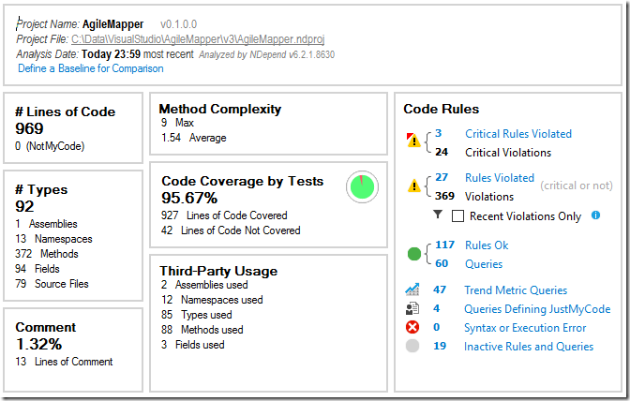
Task: Click the blue info icon beside Recent Violations
Action: pos(596,215)
